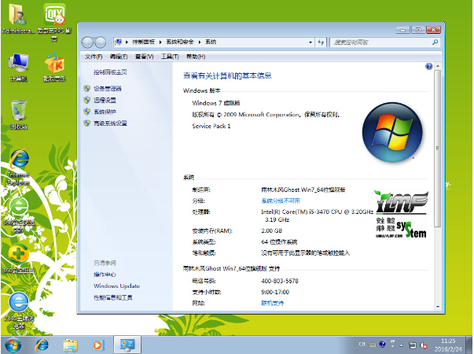Open the 360 security guard desktop icon
This screenshot has height=354, width=474.
pos(19,258)
